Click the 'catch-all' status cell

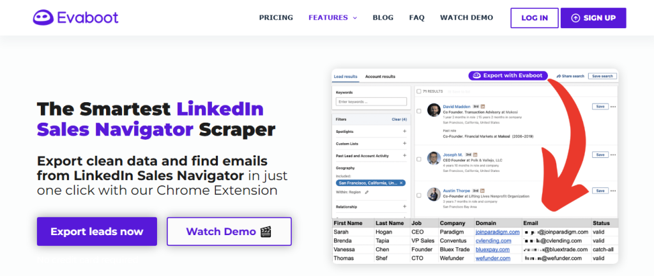604,249
